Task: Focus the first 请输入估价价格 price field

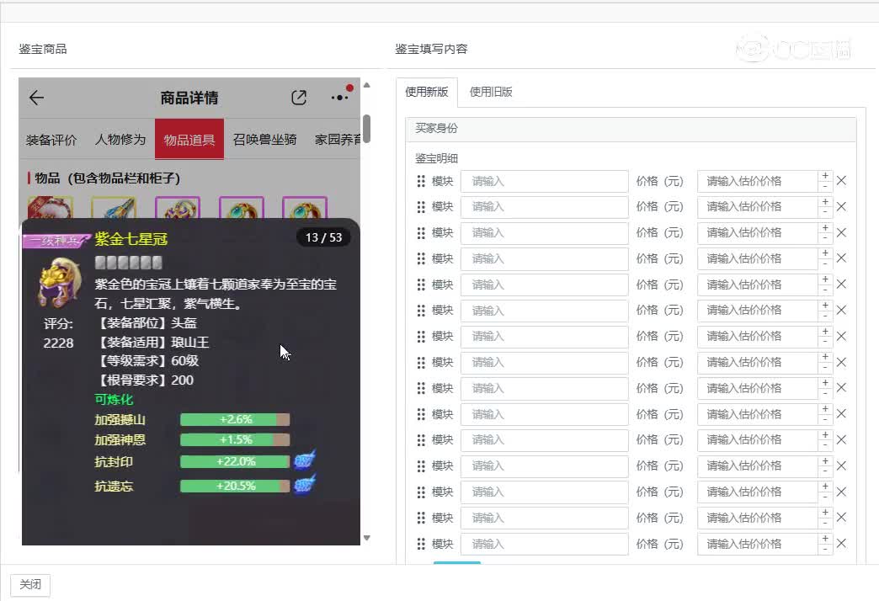Action: pos(758,181)
